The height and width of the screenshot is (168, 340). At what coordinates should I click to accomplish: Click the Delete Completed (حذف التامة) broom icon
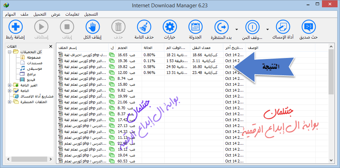coord(144,27)
